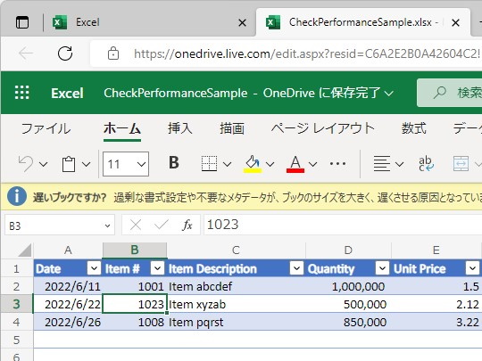Select row 2 header
The width and height of the screenshot is (482, 361).
point(17,286)
